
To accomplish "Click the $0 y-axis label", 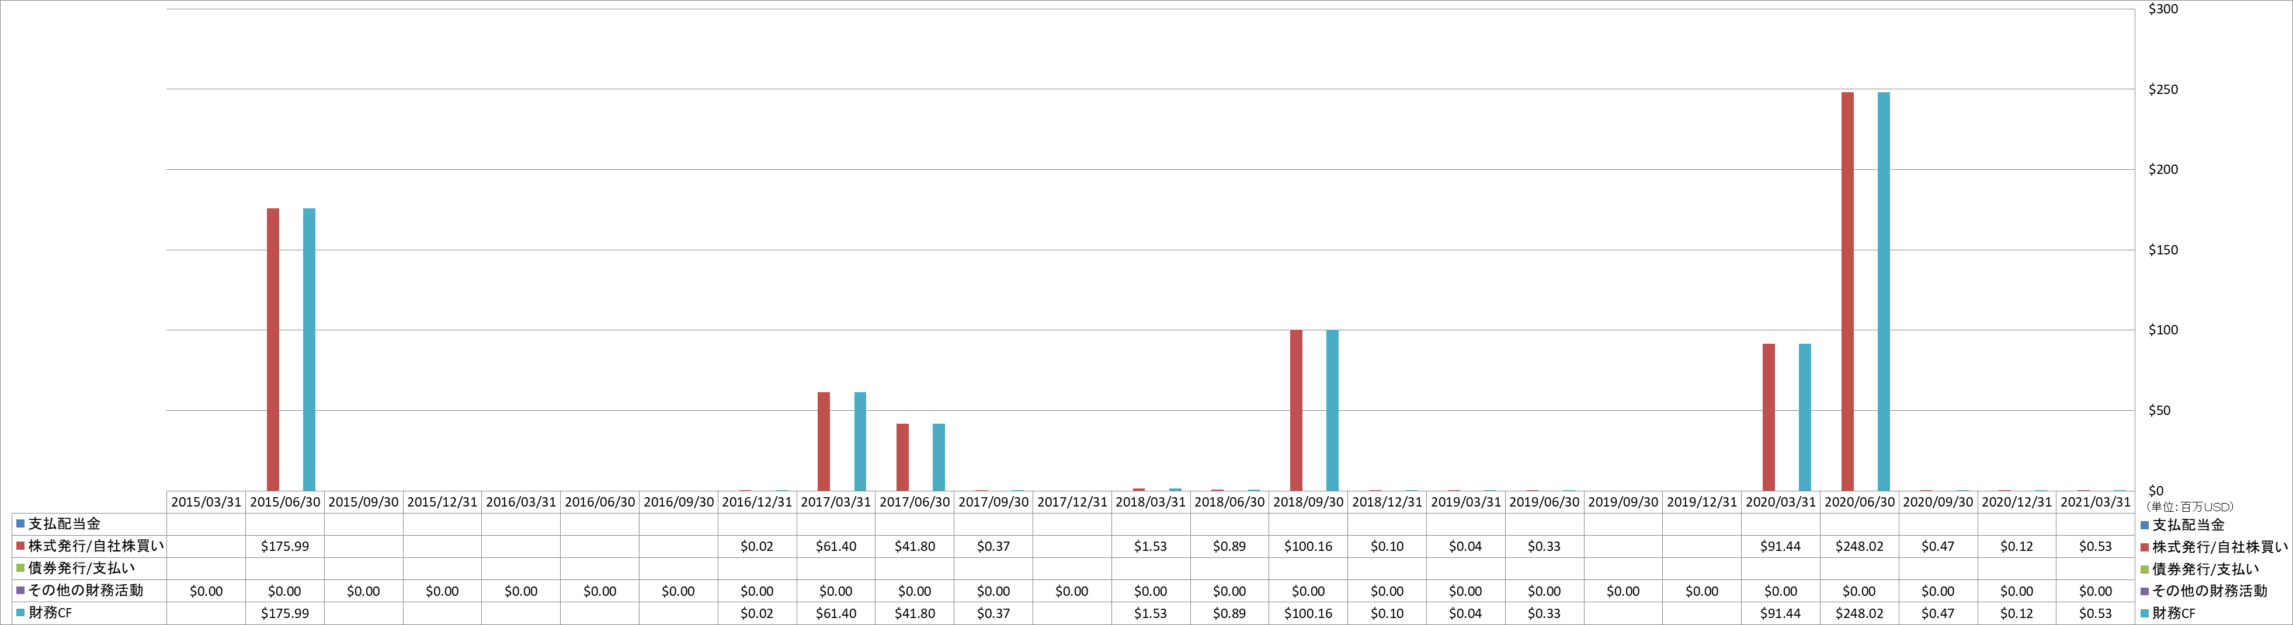I will point(2156,491).
